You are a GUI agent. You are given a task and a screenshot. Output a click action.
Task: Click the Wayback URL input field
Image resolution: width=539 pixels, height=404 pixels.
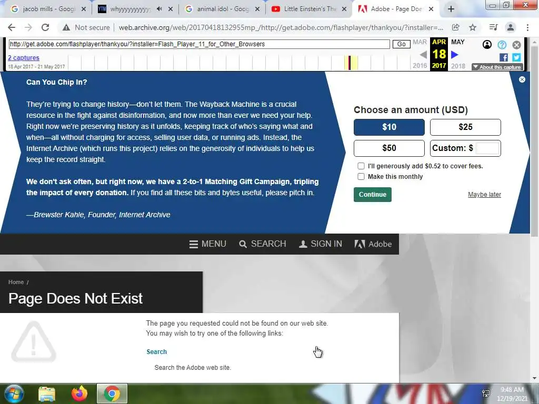[x=199, y=44]
